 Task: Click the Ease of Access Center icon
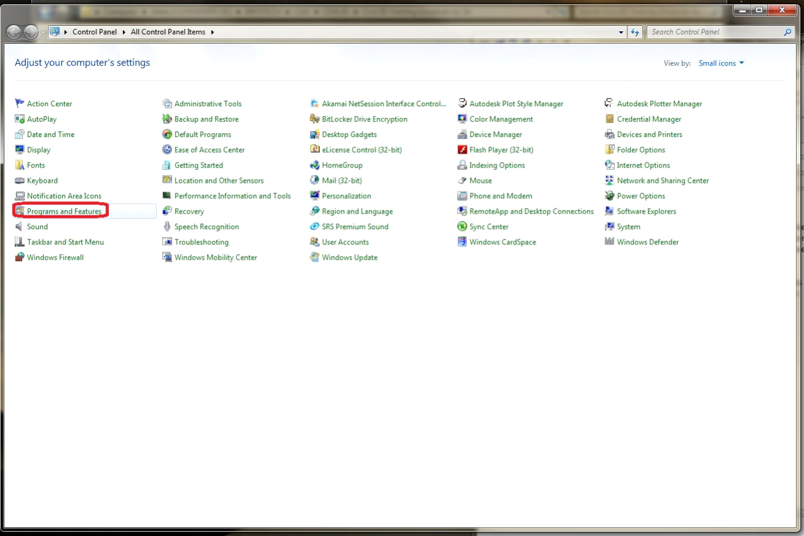coord(167,150)
